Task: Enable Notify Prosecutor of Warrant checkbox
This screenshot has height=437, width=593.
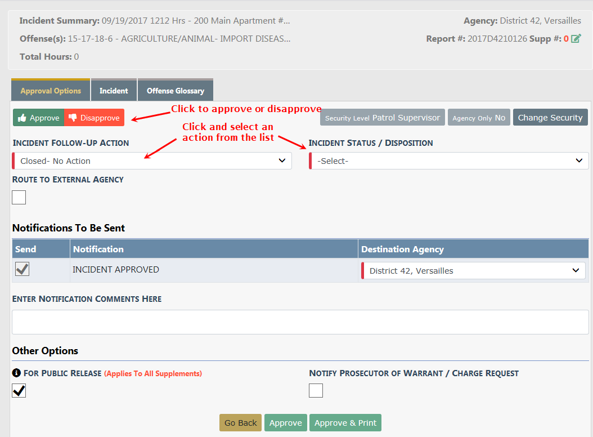Action: click(x=316, y=390)
